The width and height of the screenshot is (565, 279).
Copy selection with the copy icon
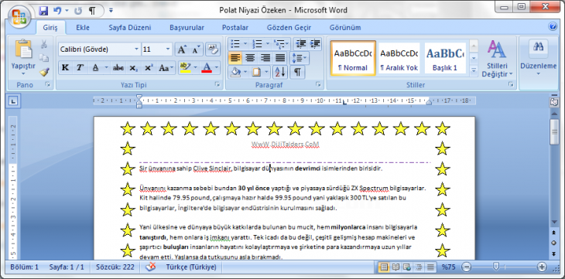tap(44, 58)
